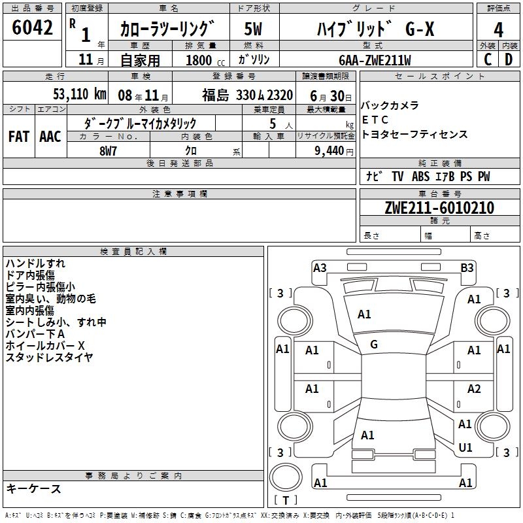This screenshot has width=523, height=523.
Task: Click the B3 damage mark on the diagram
Action: coord(467,267)
